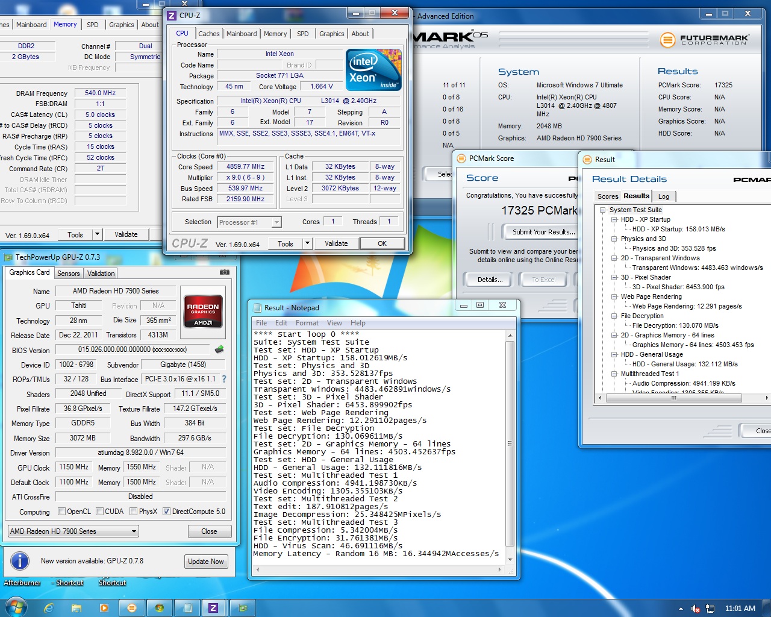The height and width of the screenshot is (617, 771).
Task: Click Result window title icon
Action: pyautogui.click(x=587, y=160)
